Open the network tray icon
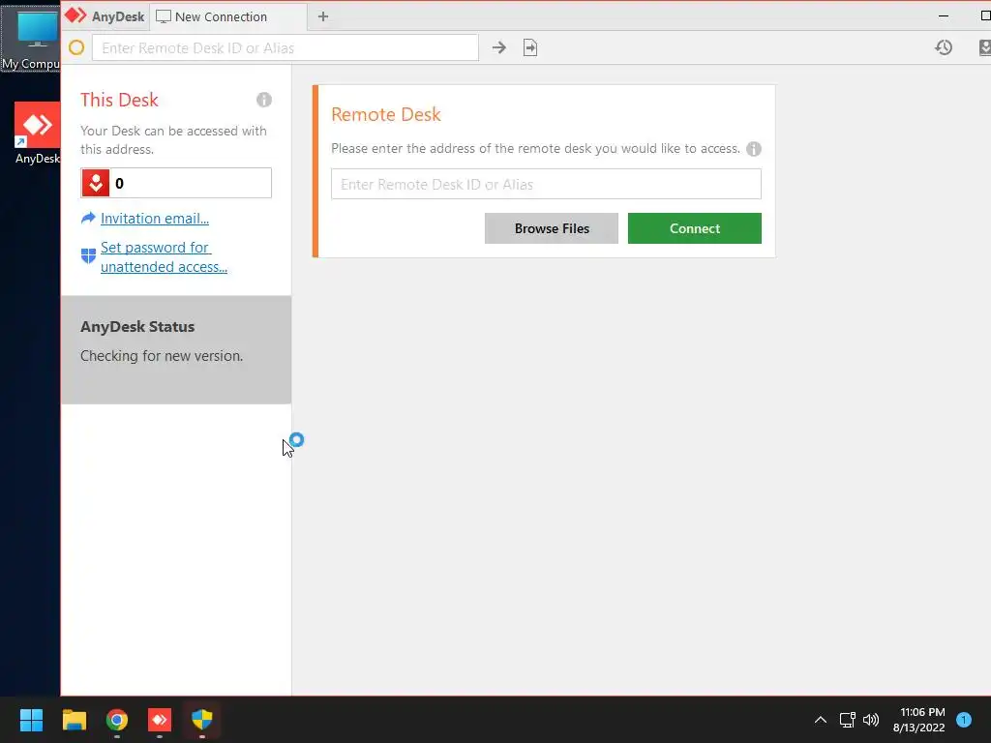991x743 pixels. [x=847, y=720]
